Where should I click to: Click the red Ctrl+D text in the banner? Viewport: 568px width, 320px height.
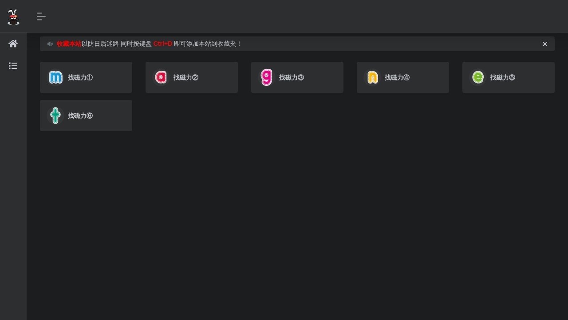(x=162, y=44)
